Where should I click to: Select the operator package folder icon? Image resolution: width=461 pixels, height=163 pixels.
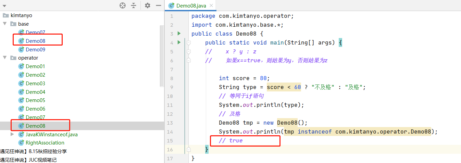tap(13, 58)
